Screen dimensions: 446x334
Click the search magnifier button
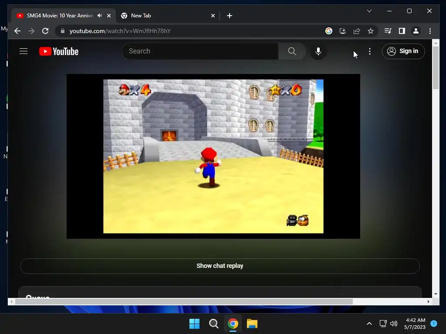(x=292, y=51)
